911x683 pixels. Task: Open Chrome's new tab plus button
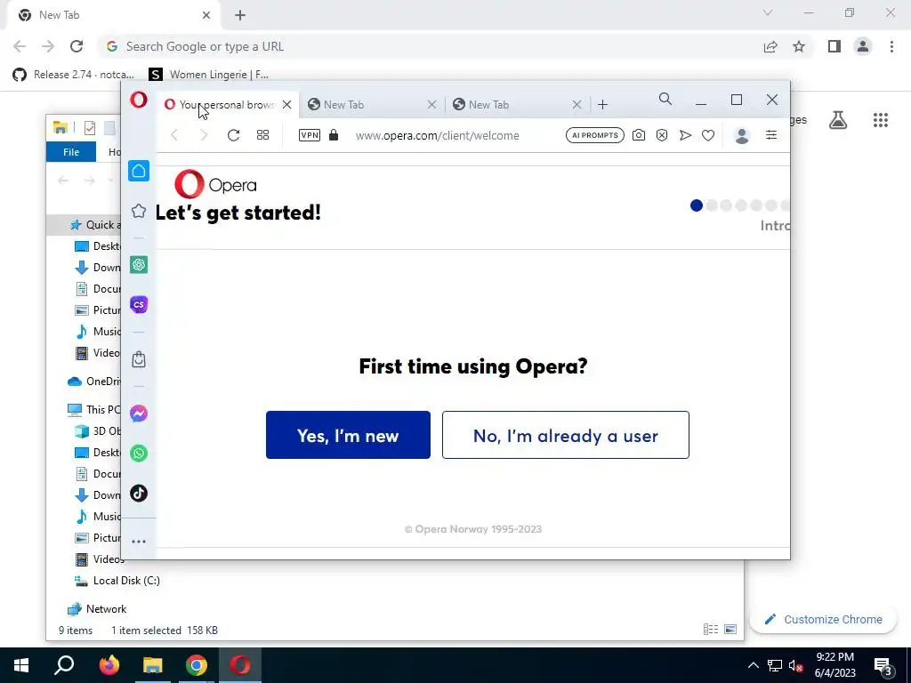coord(240,15)
